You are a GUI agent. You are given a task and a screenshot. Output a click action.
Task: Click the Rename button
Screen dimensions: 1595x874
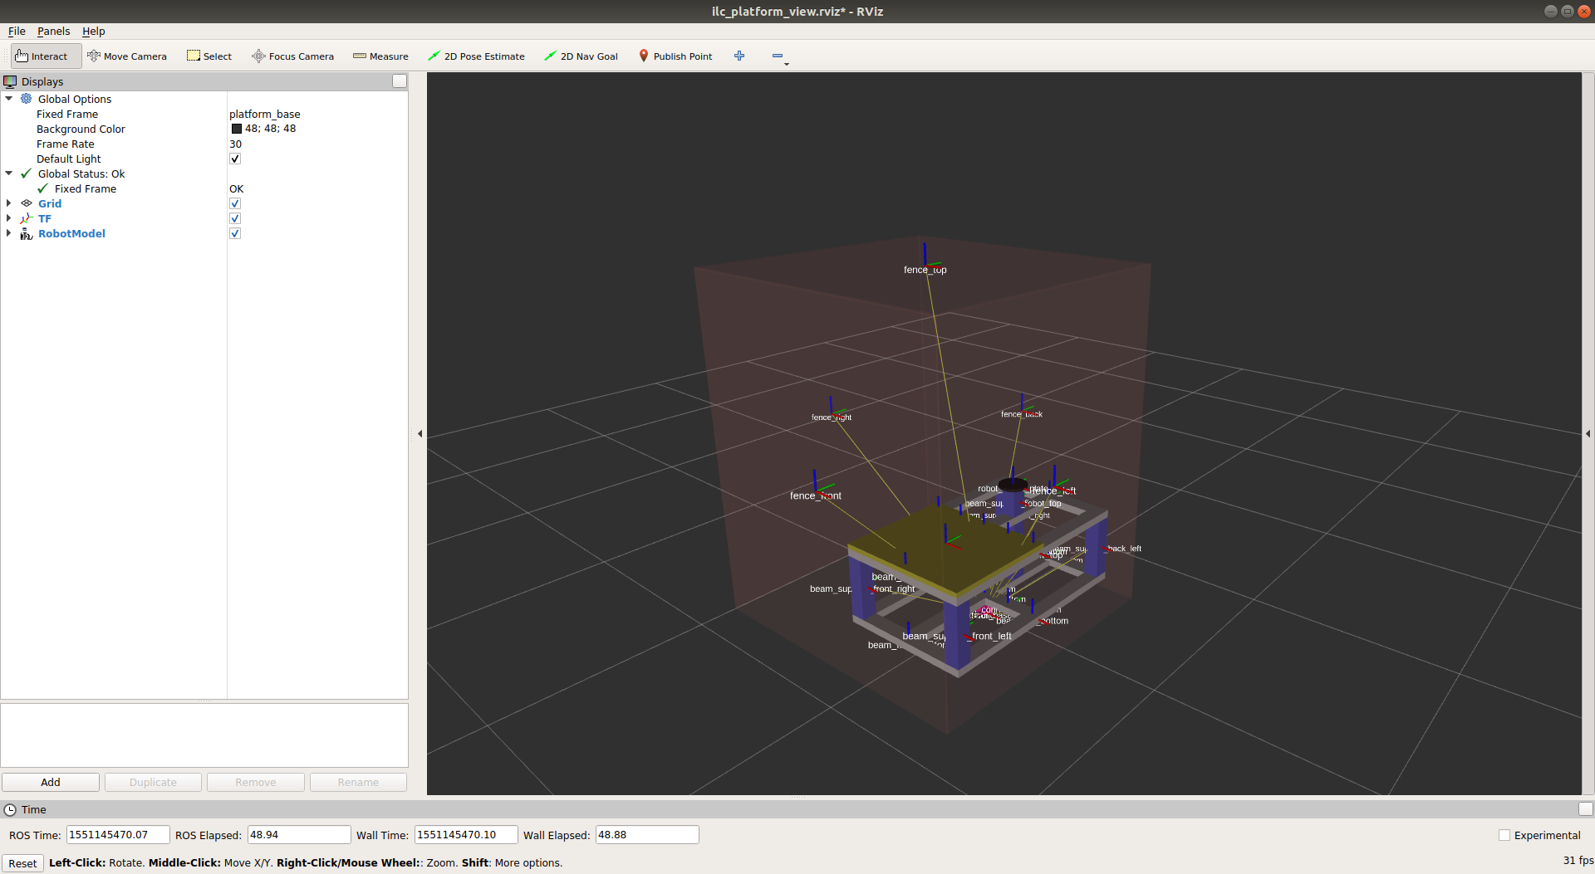tap(358, 782)
